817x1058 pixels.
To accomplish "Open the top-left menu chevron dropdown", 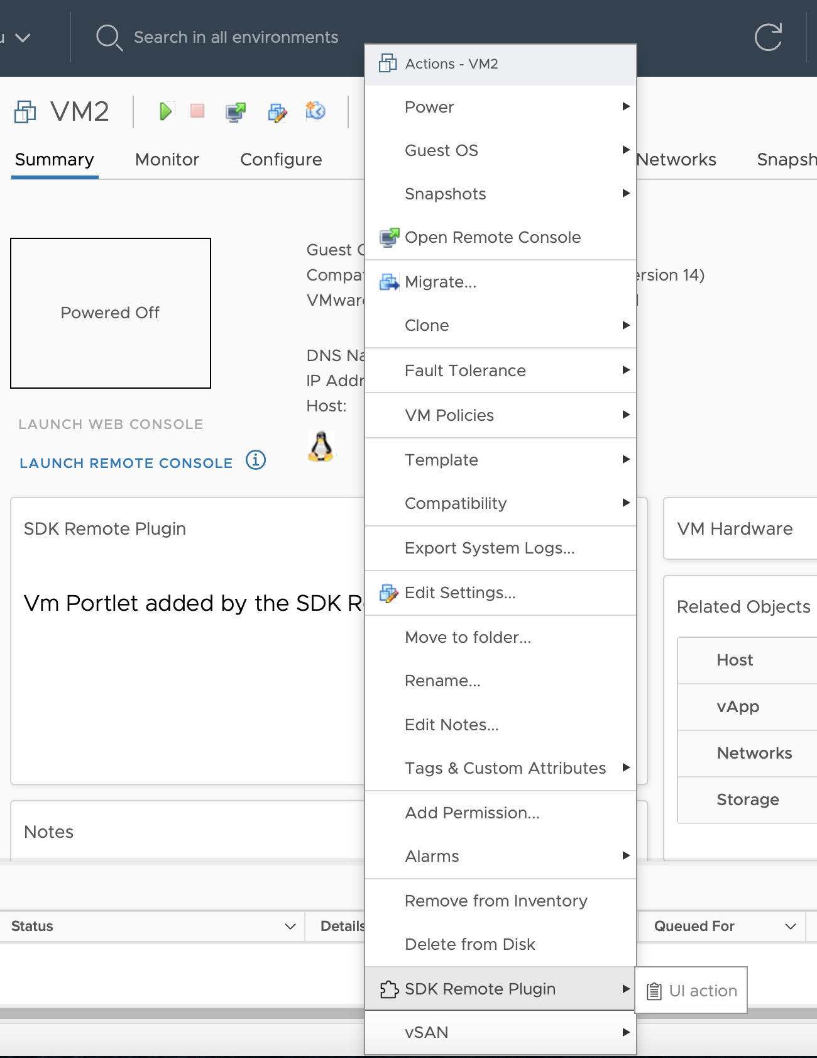I will (23, 38).
